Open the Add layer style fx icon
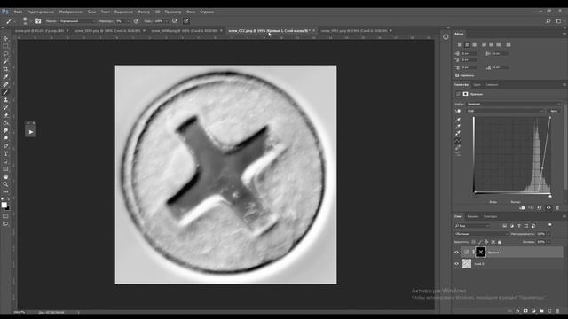 517,311
